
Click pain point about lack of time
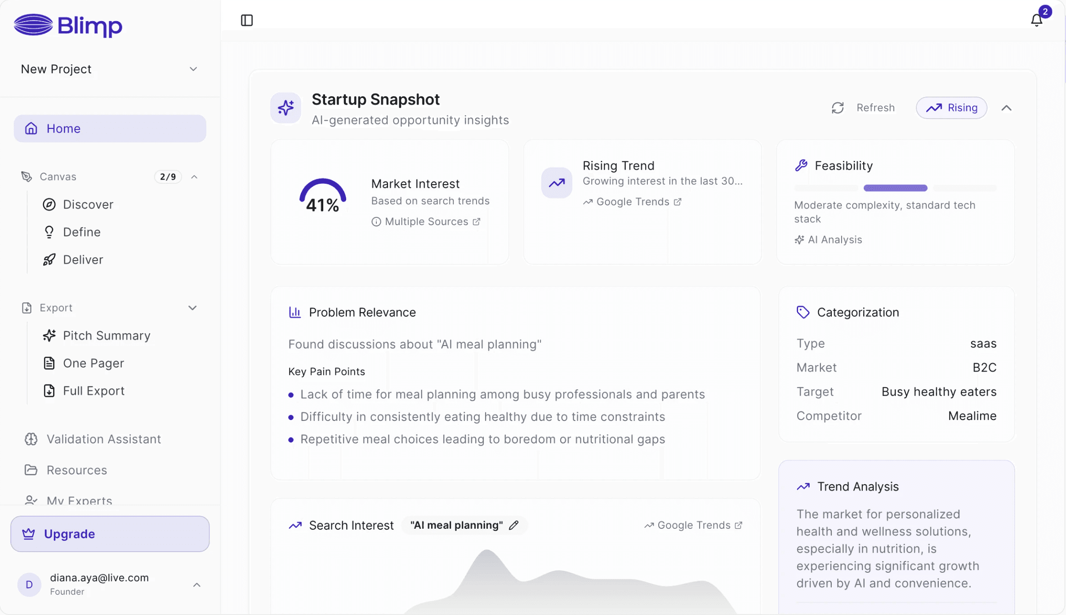click(502, 394)
